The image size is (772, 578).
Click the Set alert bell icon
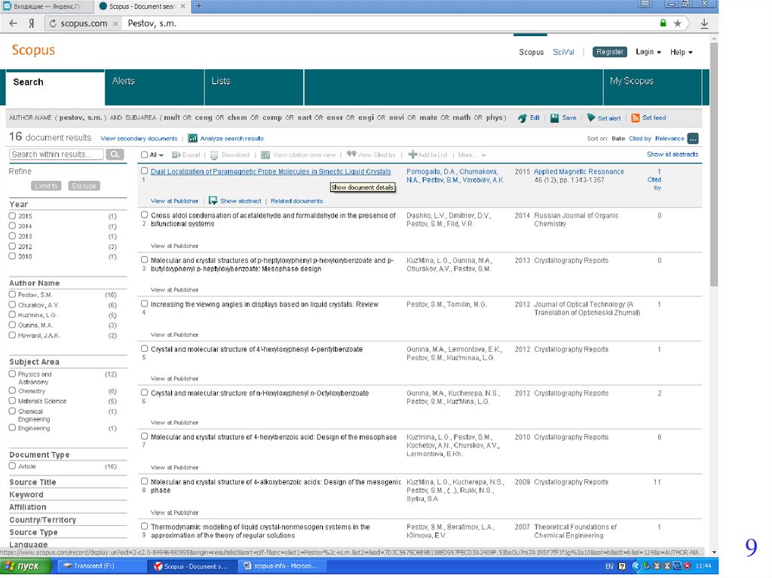tap(591, 118)
